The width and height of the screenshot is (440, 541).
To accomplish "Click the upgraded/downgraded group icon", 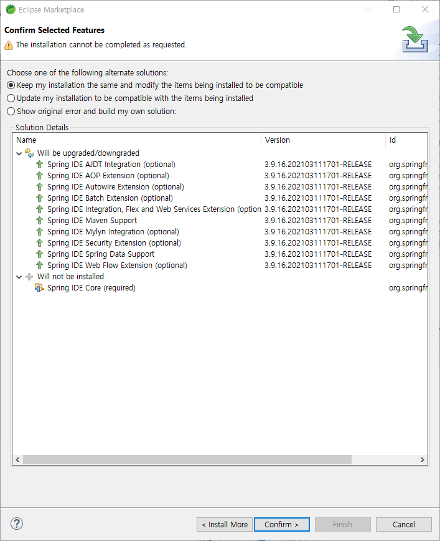I will click(29, 153).
